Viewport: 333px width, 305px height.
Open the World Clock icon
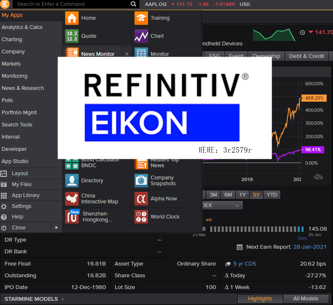click(141, 217)
